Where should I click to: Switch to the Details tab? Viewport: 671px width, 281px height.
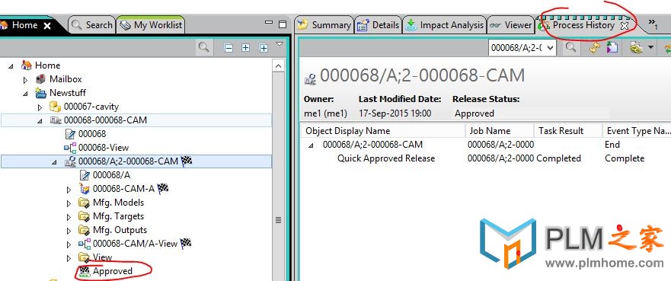click(x=379, y=25)
